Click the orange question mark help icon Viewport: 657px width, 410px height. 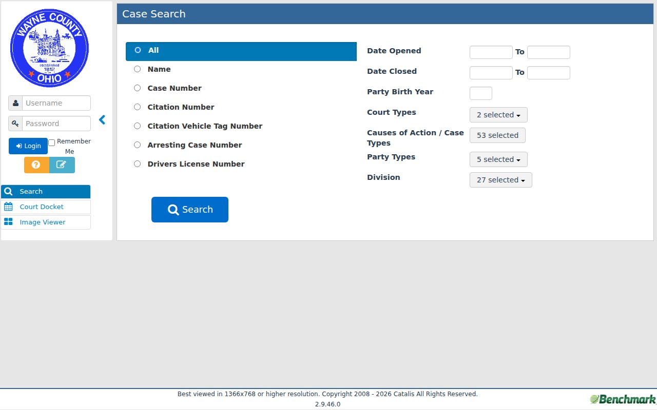pos(36,165)
